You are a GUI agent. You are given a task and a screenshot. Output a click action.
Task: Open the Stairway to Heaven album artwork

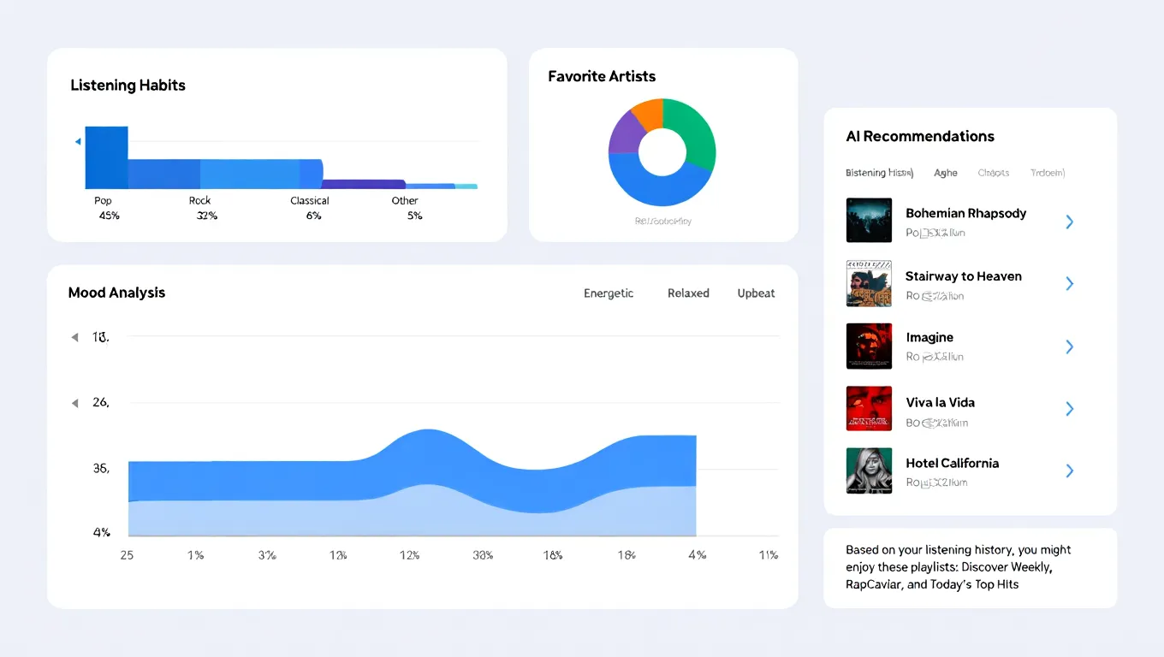point(869,283)
